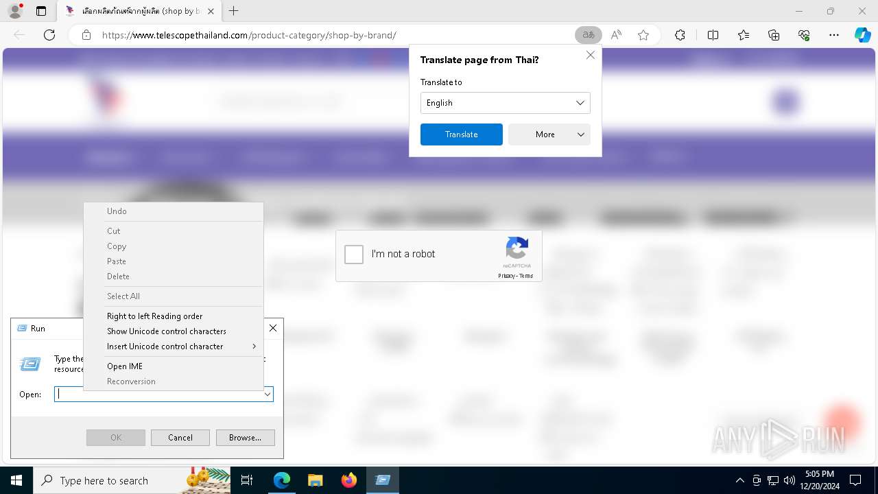Close the telescopethailand tab

(211, 11)
